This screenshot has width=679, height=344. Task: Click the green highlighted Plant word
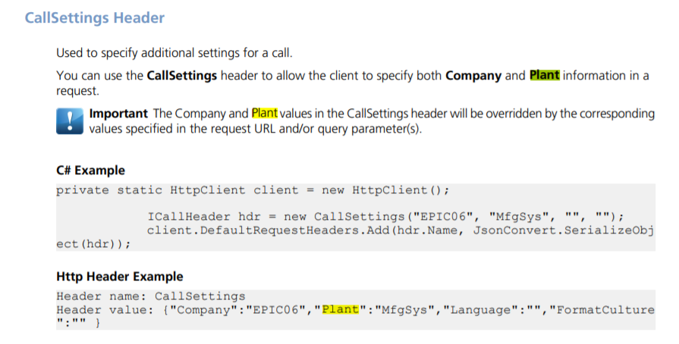pyautogui.click(x=544, y=76)
